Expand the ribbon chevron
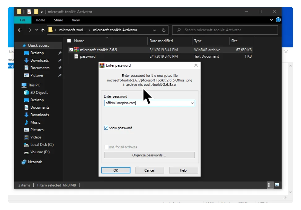Screen dimensions: 301x210 [271, 20]
